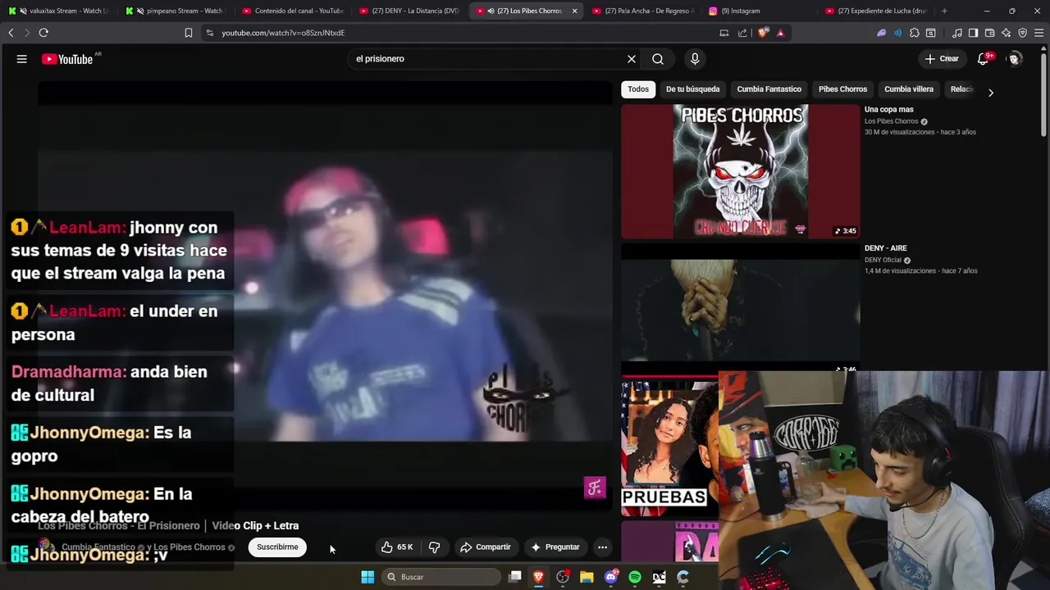Open more actions three-dot menu

[602, 547]
